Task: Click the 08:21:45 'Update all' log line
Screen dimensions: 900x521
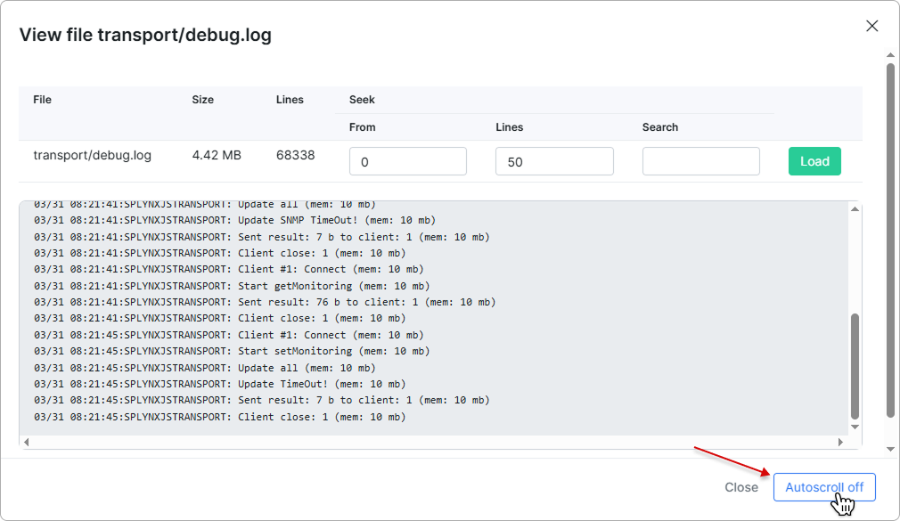Action: pyautogui.click(x=205, y=368)
